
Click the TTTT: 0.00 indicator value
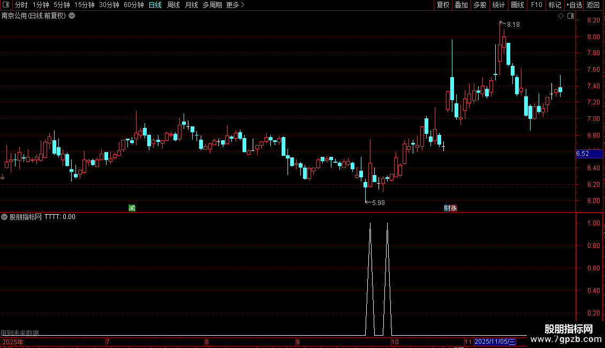[x=60, y=217]
